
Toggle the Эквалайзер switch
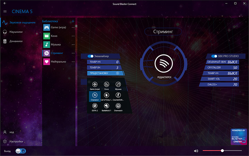click(91, 56)
